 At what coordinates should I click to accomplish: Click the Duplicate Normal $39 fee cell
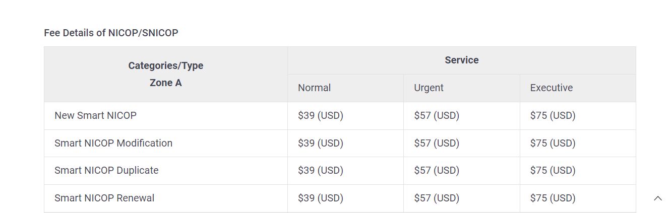click(x=320, y=170)
